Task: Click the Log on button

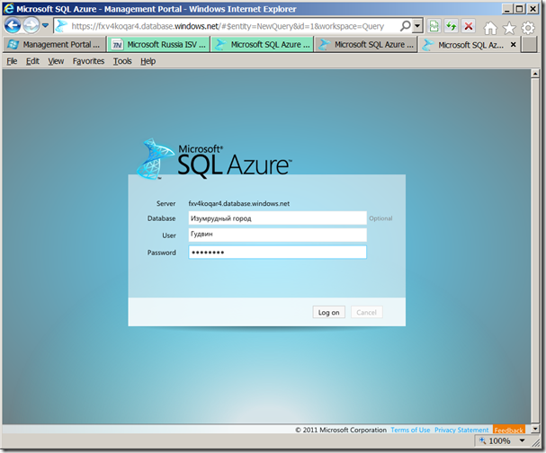Action: click(x=328, y=312)
